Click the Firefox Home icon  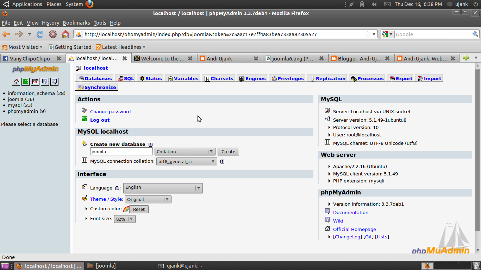65,34
